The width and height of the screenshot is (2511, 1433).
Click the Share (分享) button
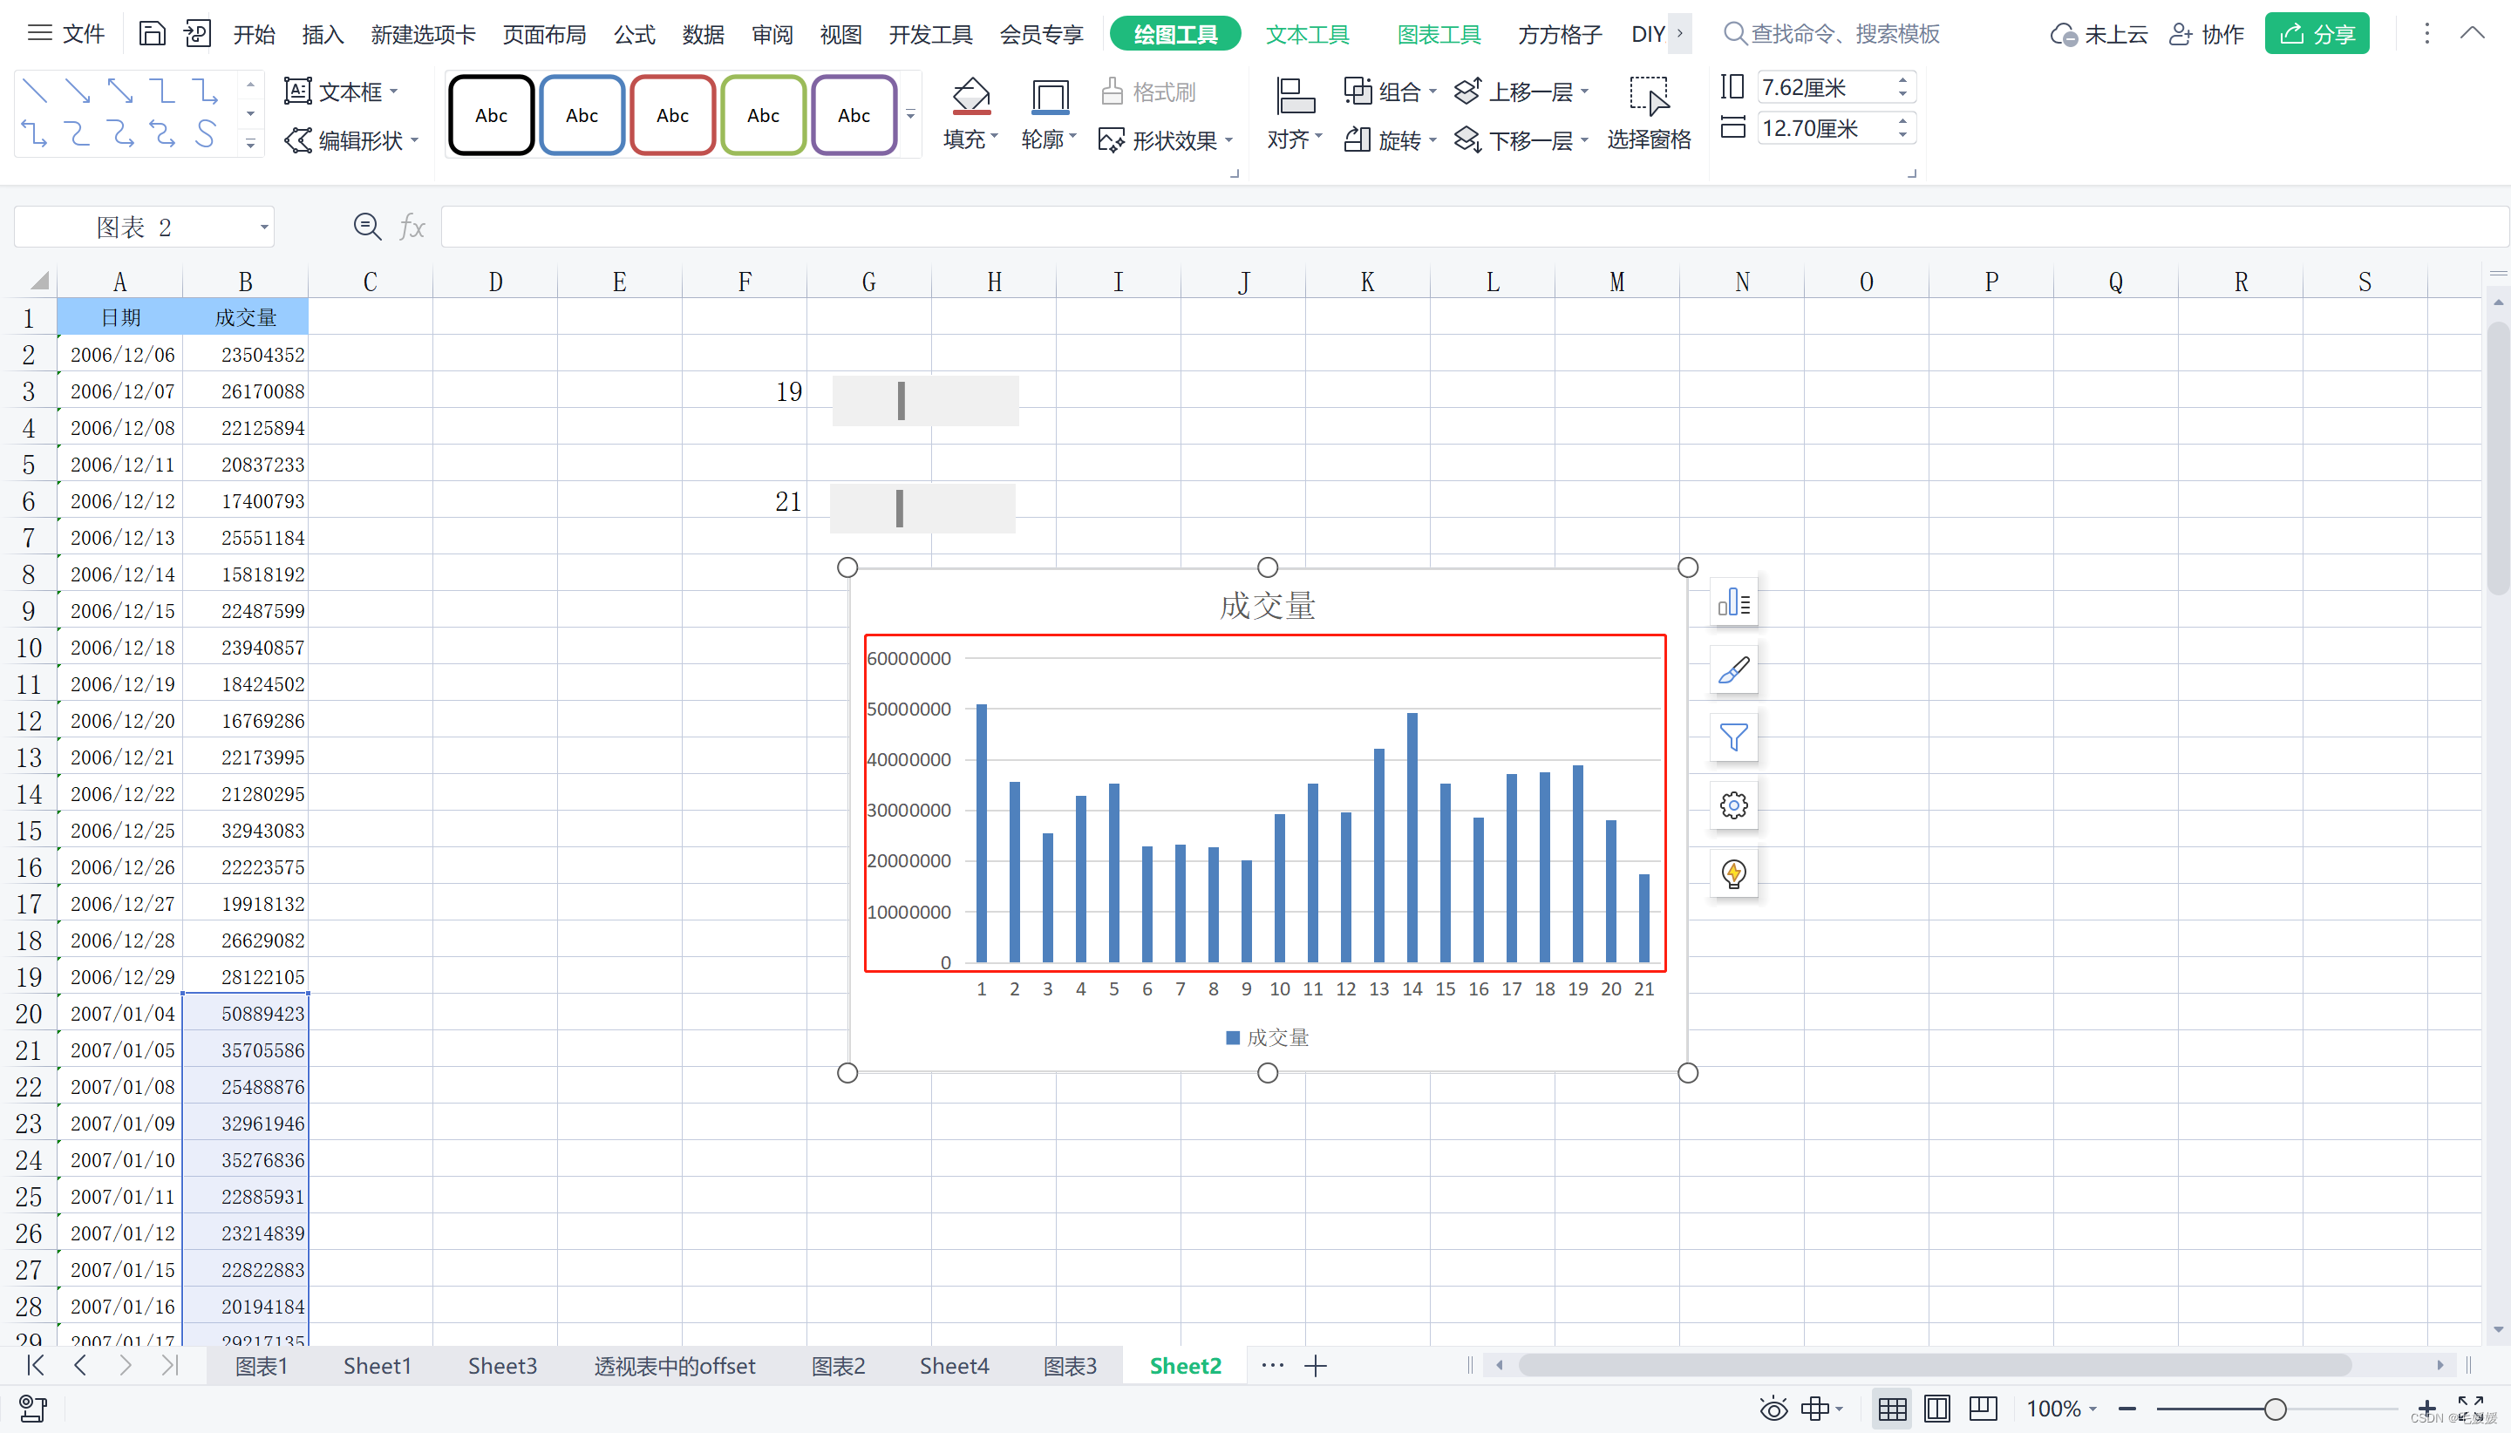click(2317, 35)
